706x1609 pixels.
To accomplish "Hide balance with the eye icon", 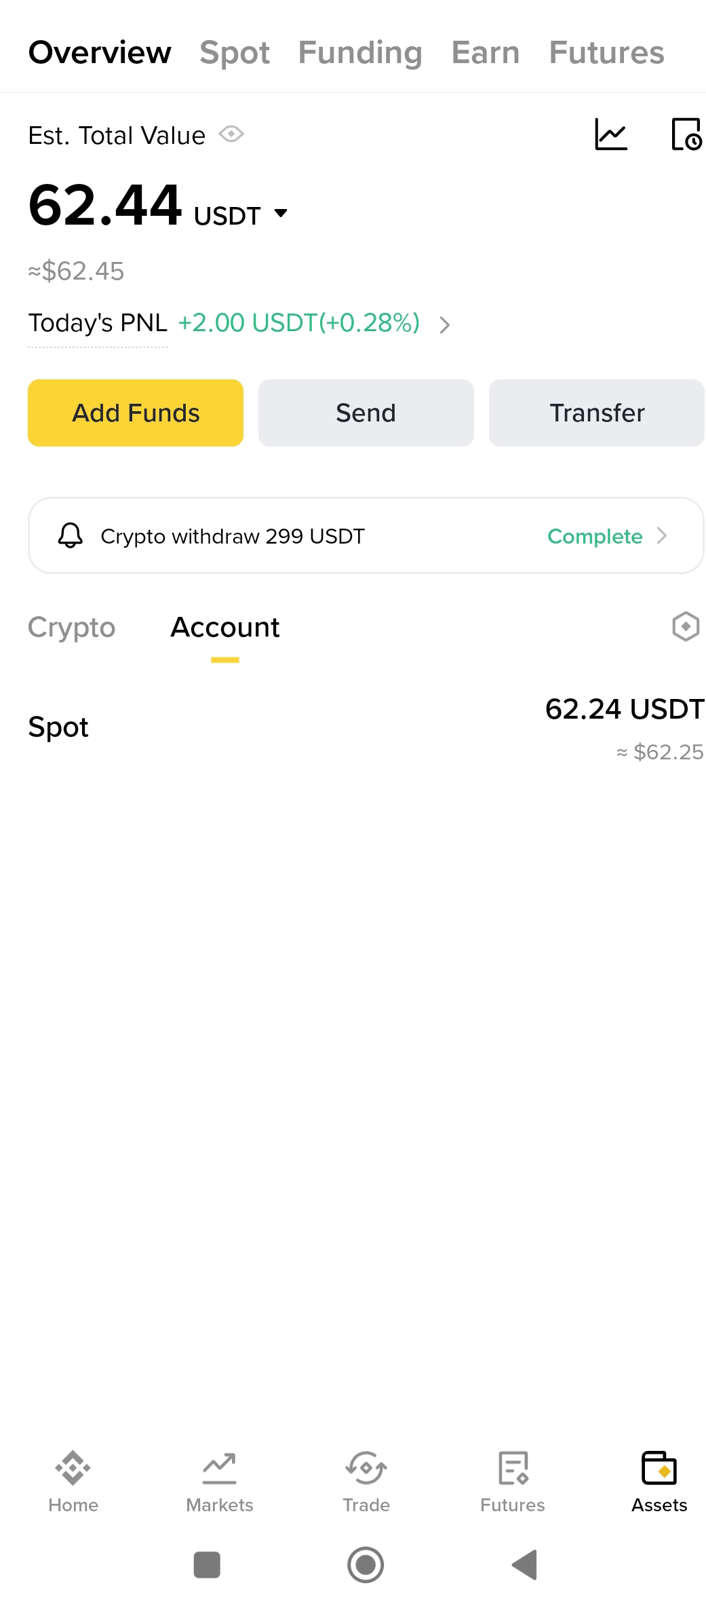I will pyautogui.click(x=231, y=134).
